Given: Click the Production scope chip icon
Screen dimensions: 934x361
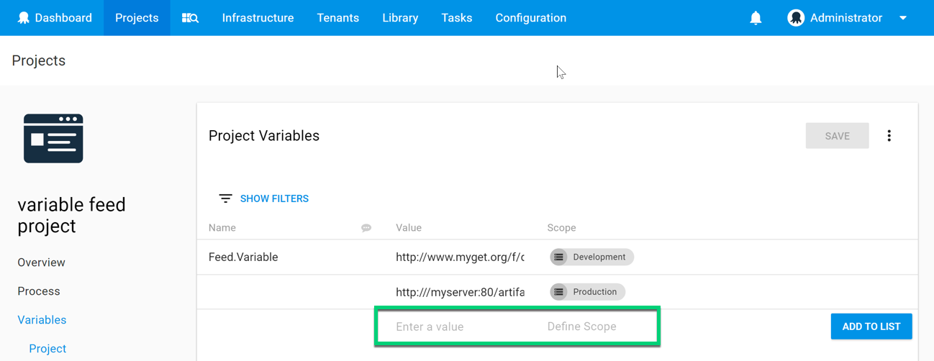Looking at the screenshot, I should [x=559, y=292].
